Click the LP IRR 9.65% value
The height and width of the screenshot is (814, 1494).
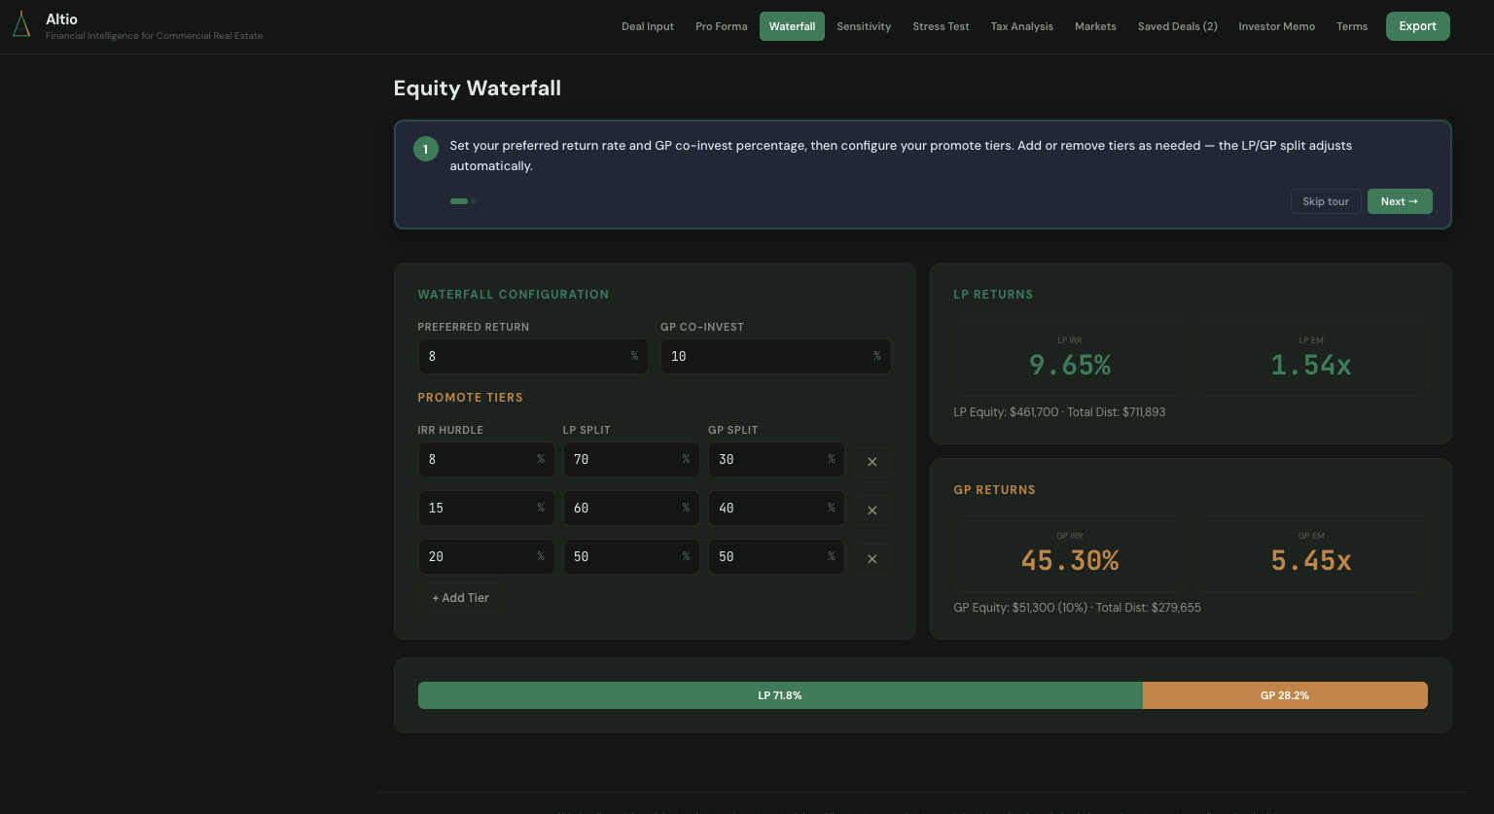coord(1070,365)
